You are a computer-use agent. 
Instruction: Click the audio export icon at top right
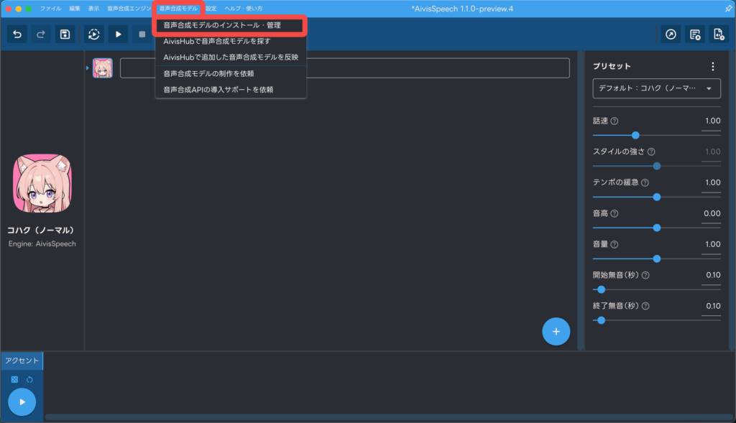pyautogui.click(x=718, y=34)
